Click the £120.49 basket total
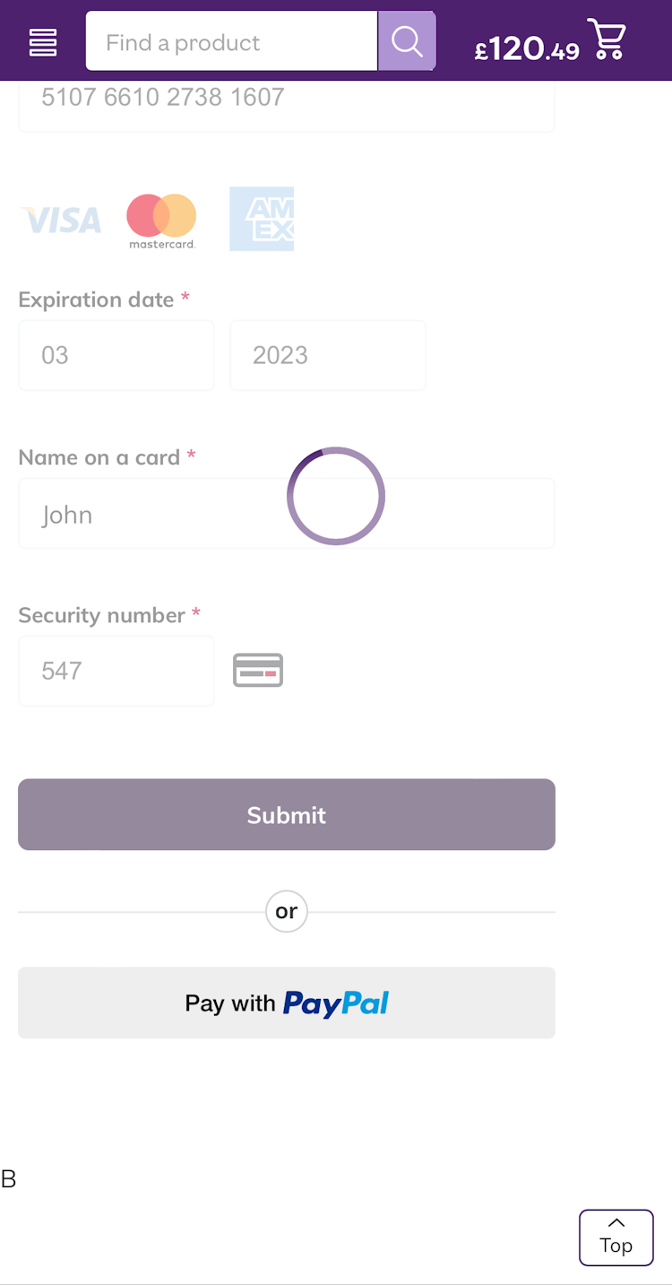 (x=527, y=48)
